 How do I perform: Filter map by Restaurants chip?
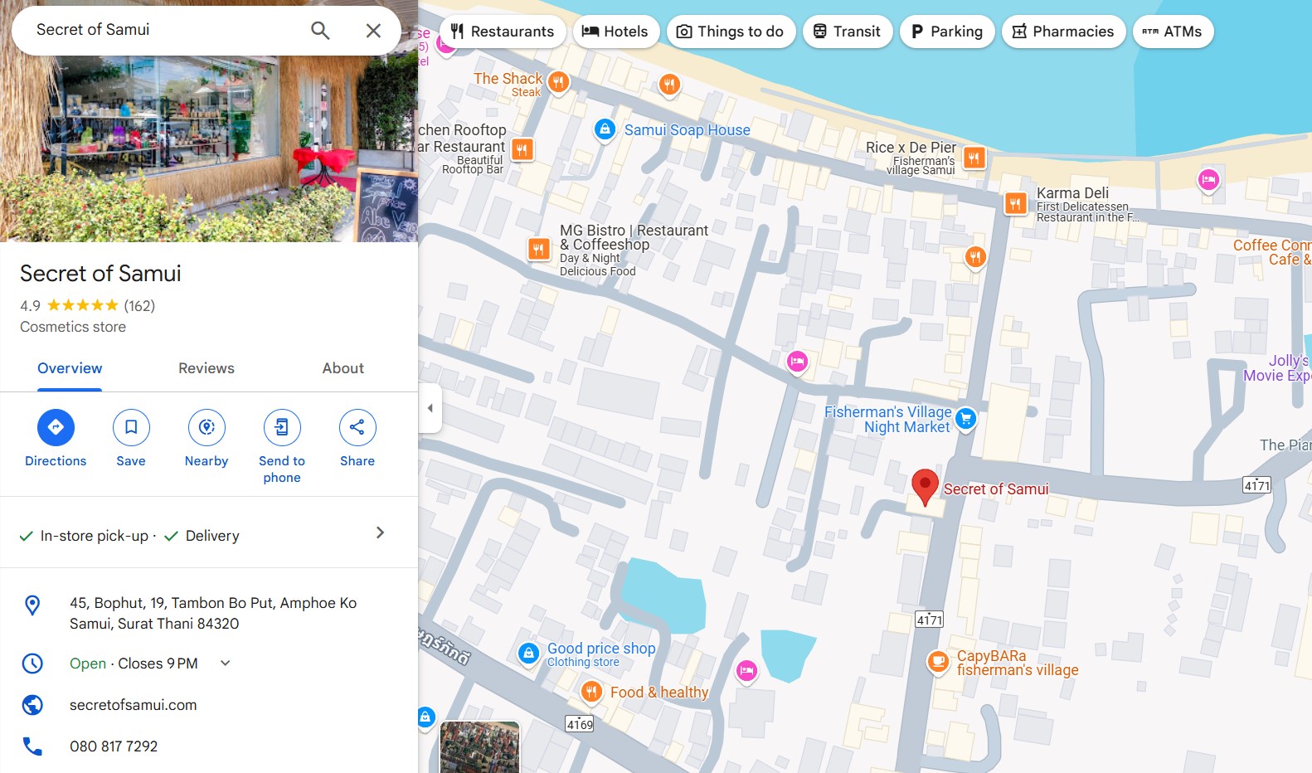click(503, 32)
